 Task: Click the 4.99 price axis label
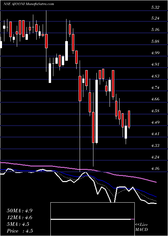[155, 53]
